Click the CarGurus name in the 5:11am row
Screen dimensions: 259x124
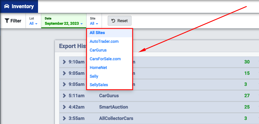(x=109, y=96)
